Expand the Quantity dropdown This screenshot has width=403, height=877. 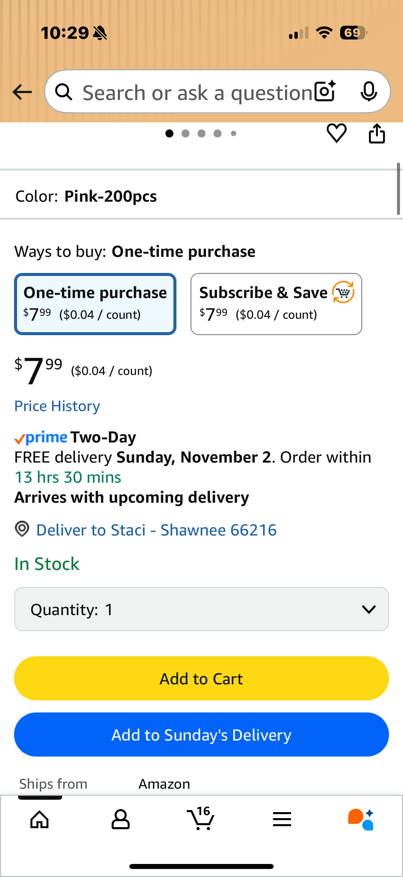201,609
